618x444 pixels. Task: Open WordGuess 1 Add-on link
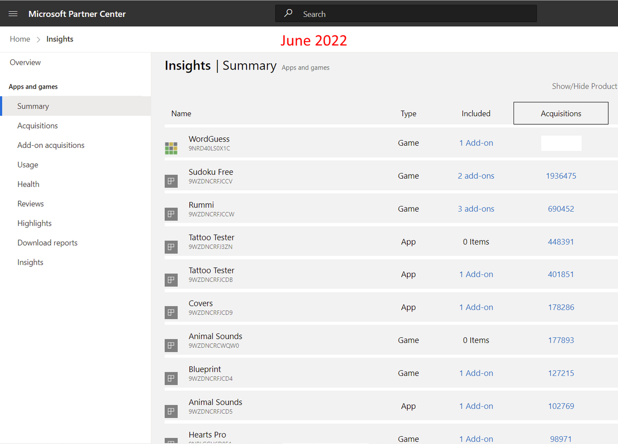point(476,143)
